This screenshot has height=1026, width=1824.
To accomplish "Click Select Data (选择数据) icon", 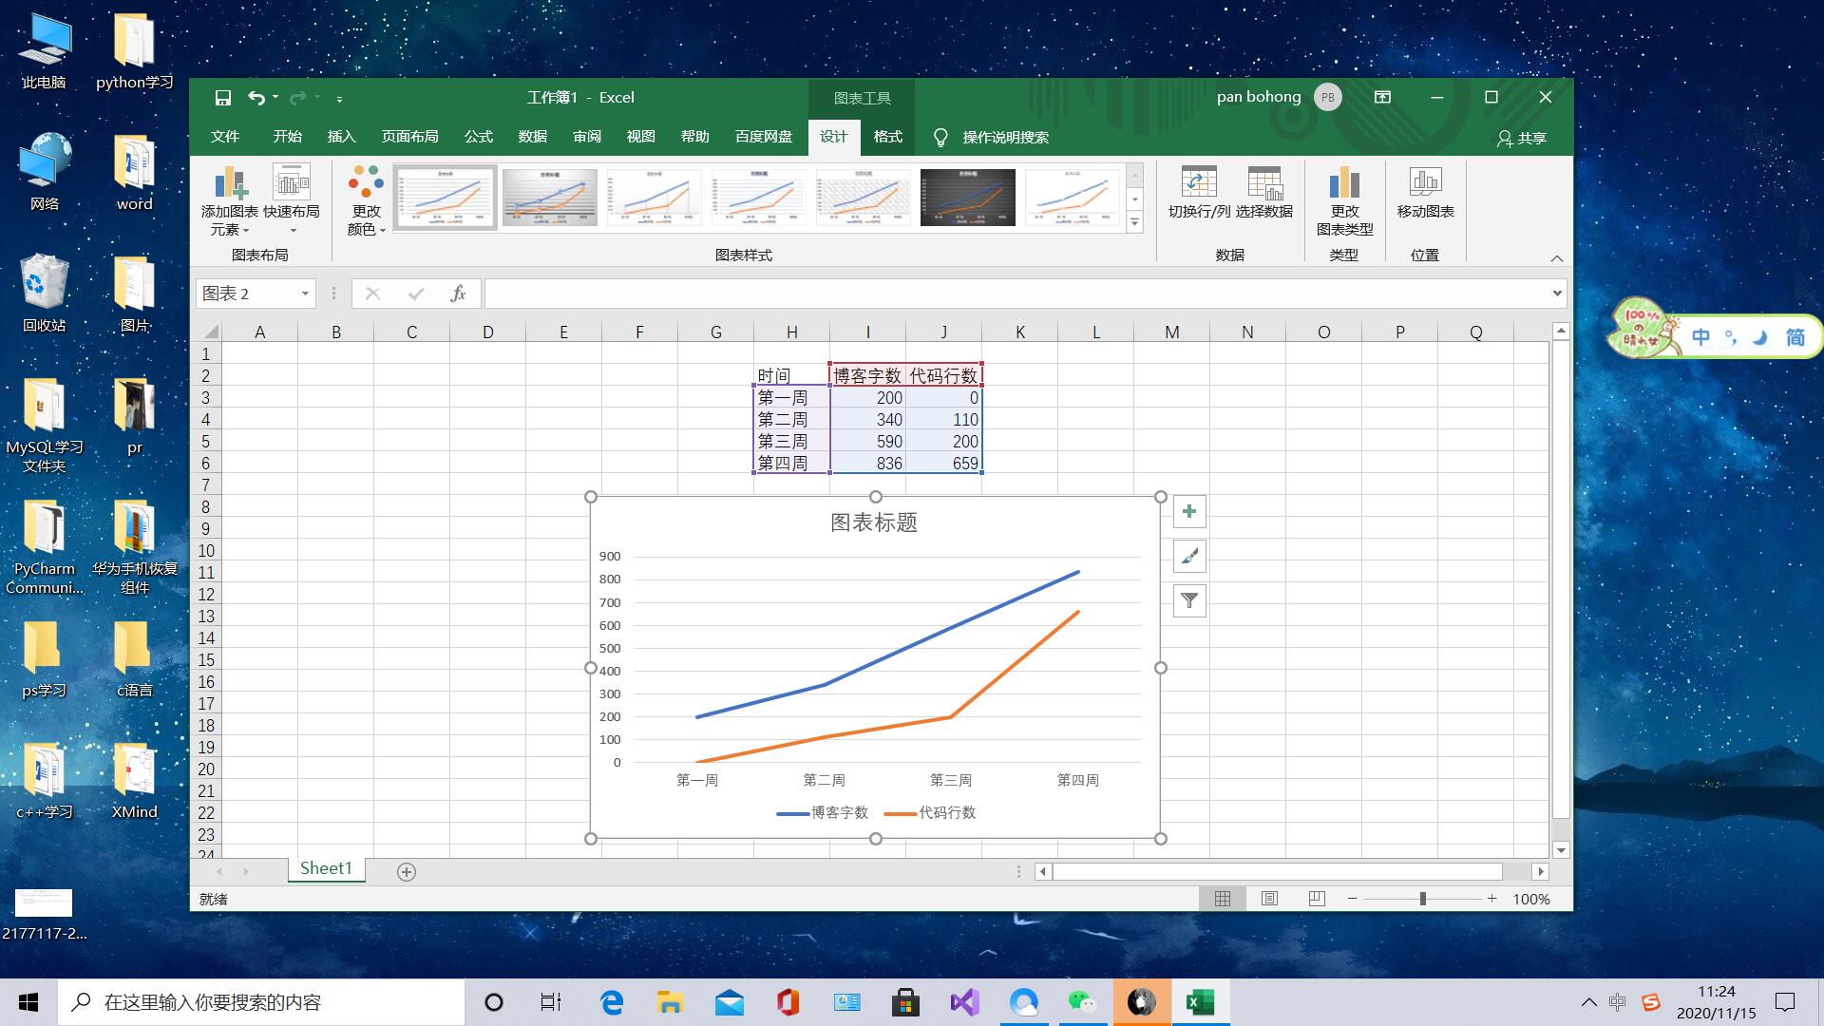I will (1264, 182).
